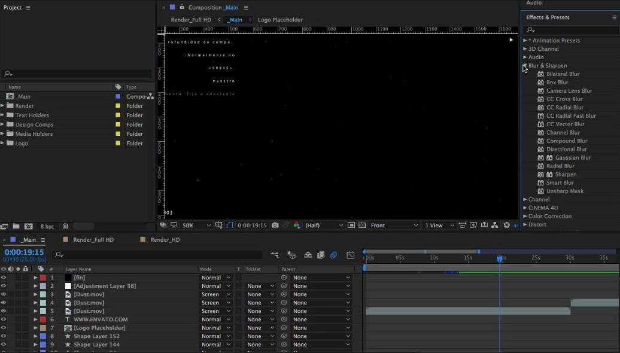Image resolution: width=620 pixels, height=353 pixels.
Task: Toggle the transparency grid button
Action: (x=362, y=226)
